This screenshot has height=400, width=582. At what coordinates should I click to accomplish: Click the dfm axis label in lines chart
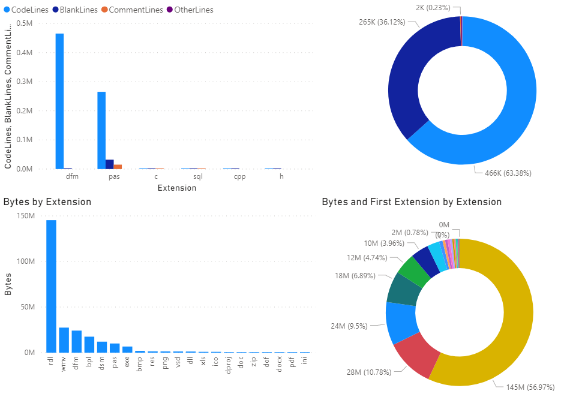(x=72, y=176)
